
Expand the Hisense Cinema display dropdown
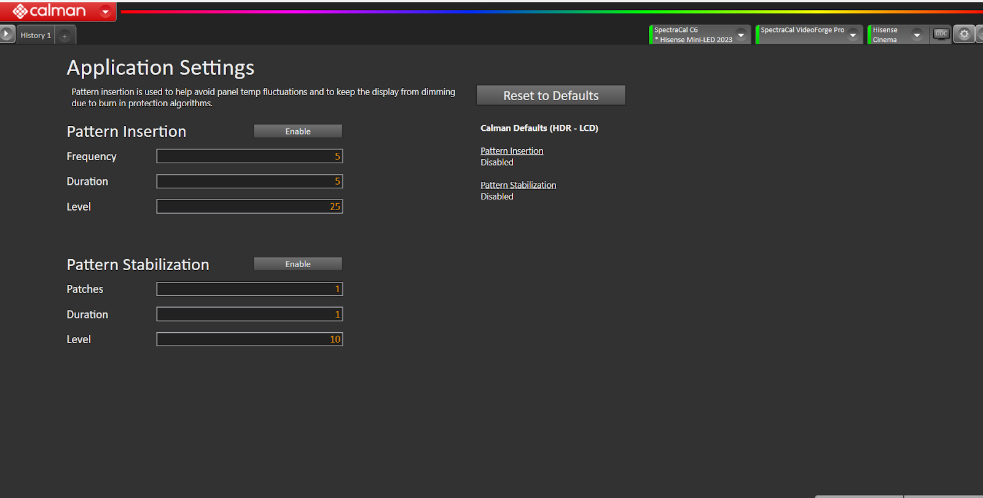(x=917, y=35)
